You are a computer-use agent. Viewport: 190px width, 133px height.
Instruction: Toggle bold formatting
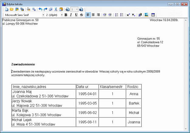(66, 15)
